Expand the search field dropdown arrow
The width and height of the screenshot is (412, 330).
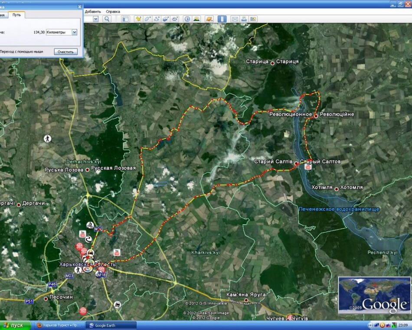click(95, 19)
